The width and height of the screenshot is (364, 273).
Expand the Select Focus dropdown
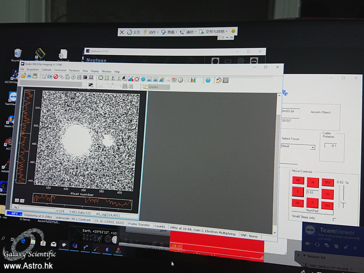coord(313,147)
